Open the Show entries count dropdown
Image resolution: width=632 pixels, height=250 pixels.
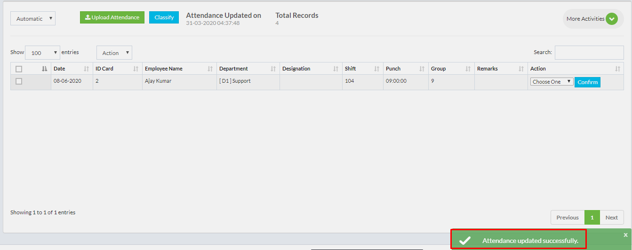42,53
